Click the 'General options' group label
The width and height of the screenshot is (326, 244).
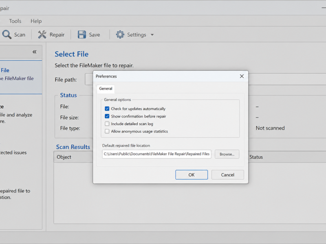[x=117, y=100]
